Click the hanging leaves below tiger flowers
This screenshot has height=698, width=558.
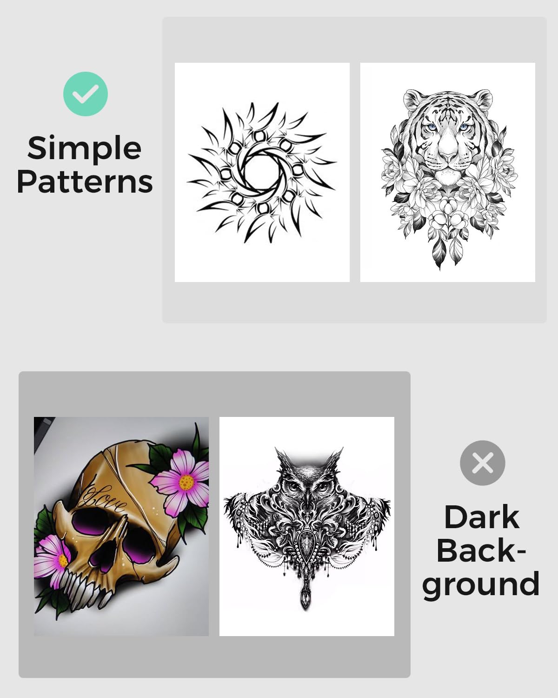click(446, 251)
